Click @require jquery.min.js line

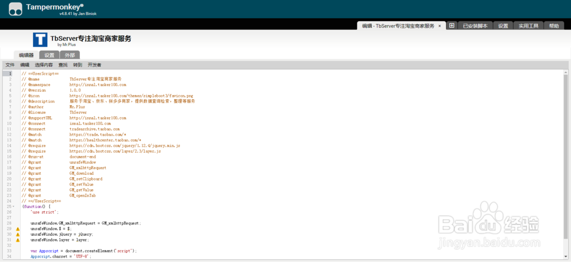101,146
